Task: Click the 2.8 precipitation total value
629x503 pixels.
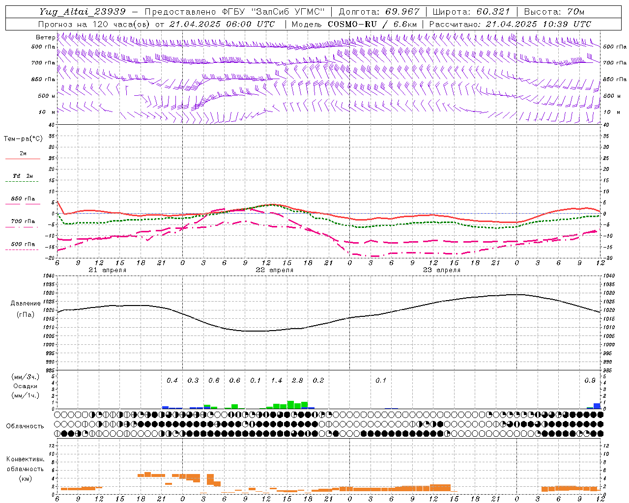Action: tap(297, 381)
